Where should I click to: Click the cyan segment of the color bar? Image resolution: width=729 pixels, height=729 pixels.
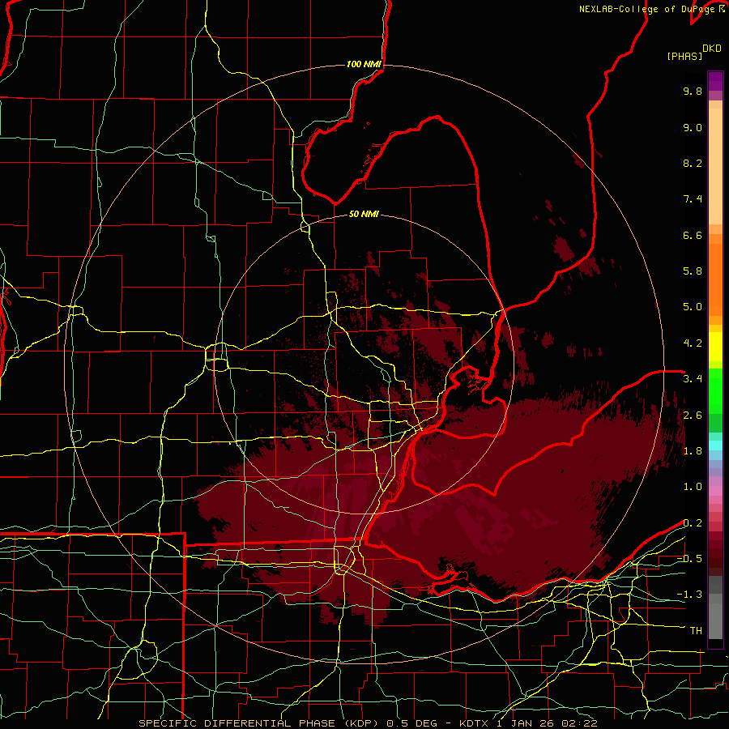pos(715,446)
